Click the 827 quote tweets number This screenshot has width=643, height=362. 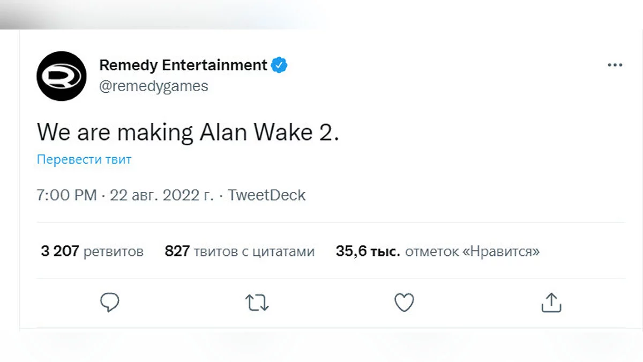(x=177, y=251)
